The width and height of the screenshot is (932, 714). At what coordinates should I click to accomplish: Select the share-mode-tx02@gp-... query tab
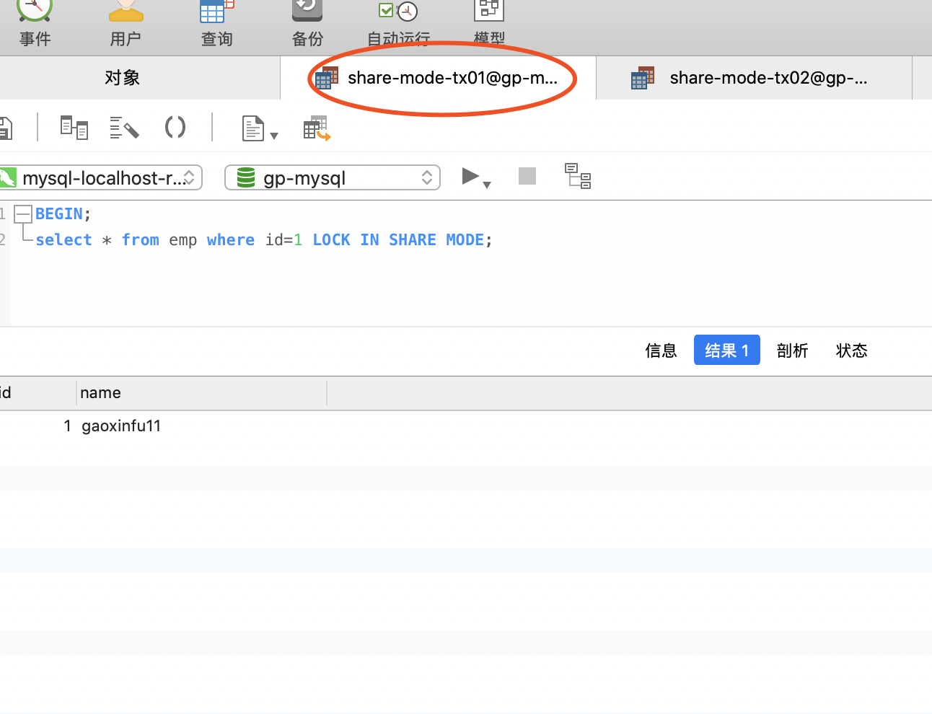(754, 78)
